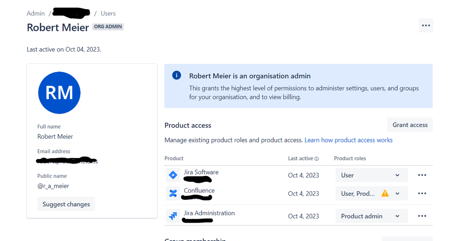Go to Admin in the breadcrumb
The height and width of the screenshot is (241, 461).
[36, 13]
